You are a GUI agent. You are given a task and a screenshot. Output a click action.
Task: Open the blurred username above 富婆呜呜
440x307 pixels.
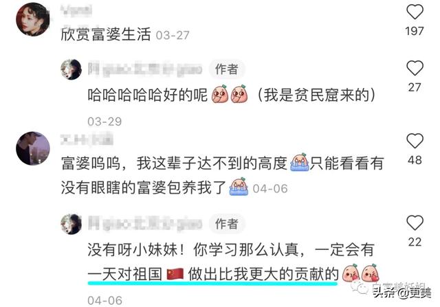tap(87, 139)
